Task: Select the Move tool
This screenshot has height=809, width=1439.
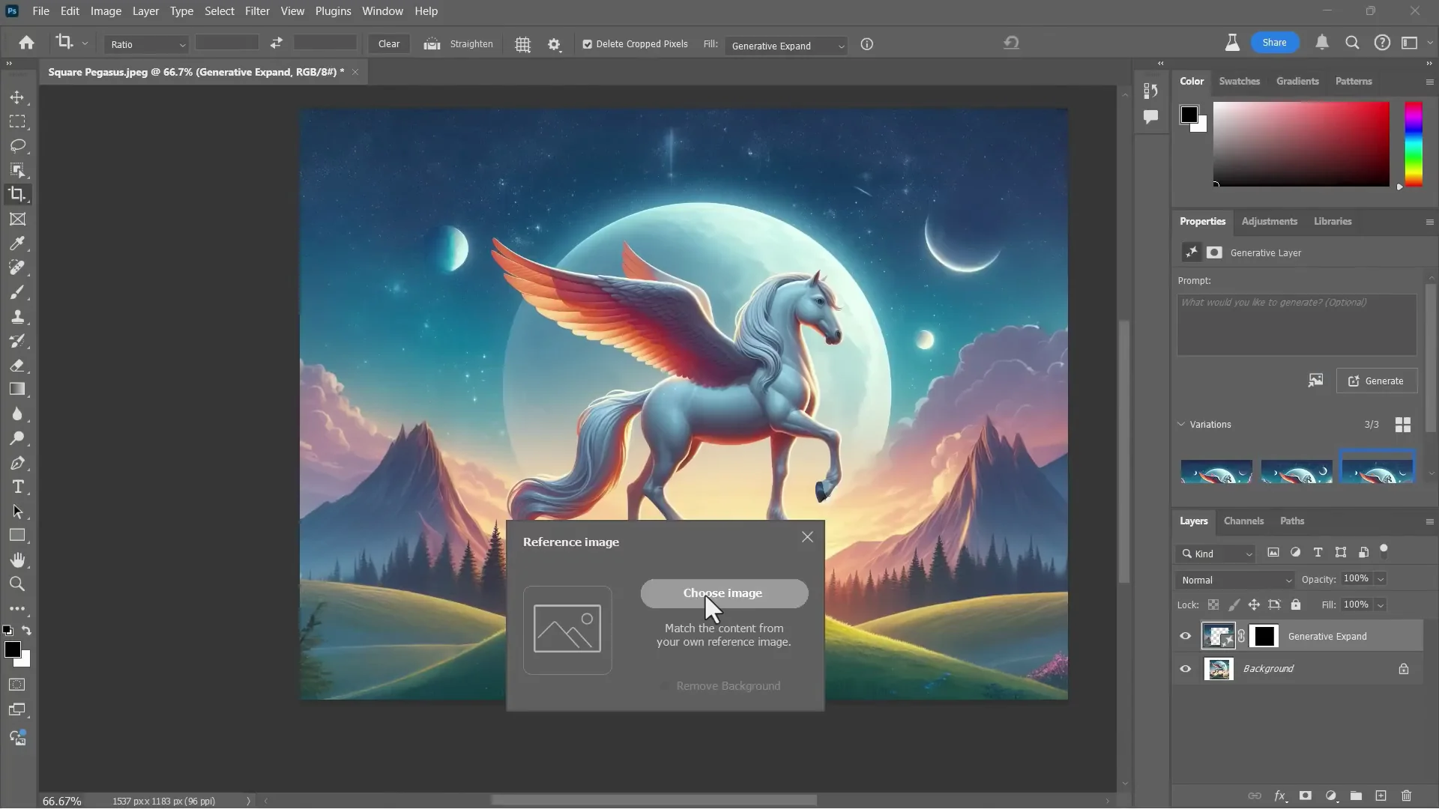Action: tap(17, 97)
